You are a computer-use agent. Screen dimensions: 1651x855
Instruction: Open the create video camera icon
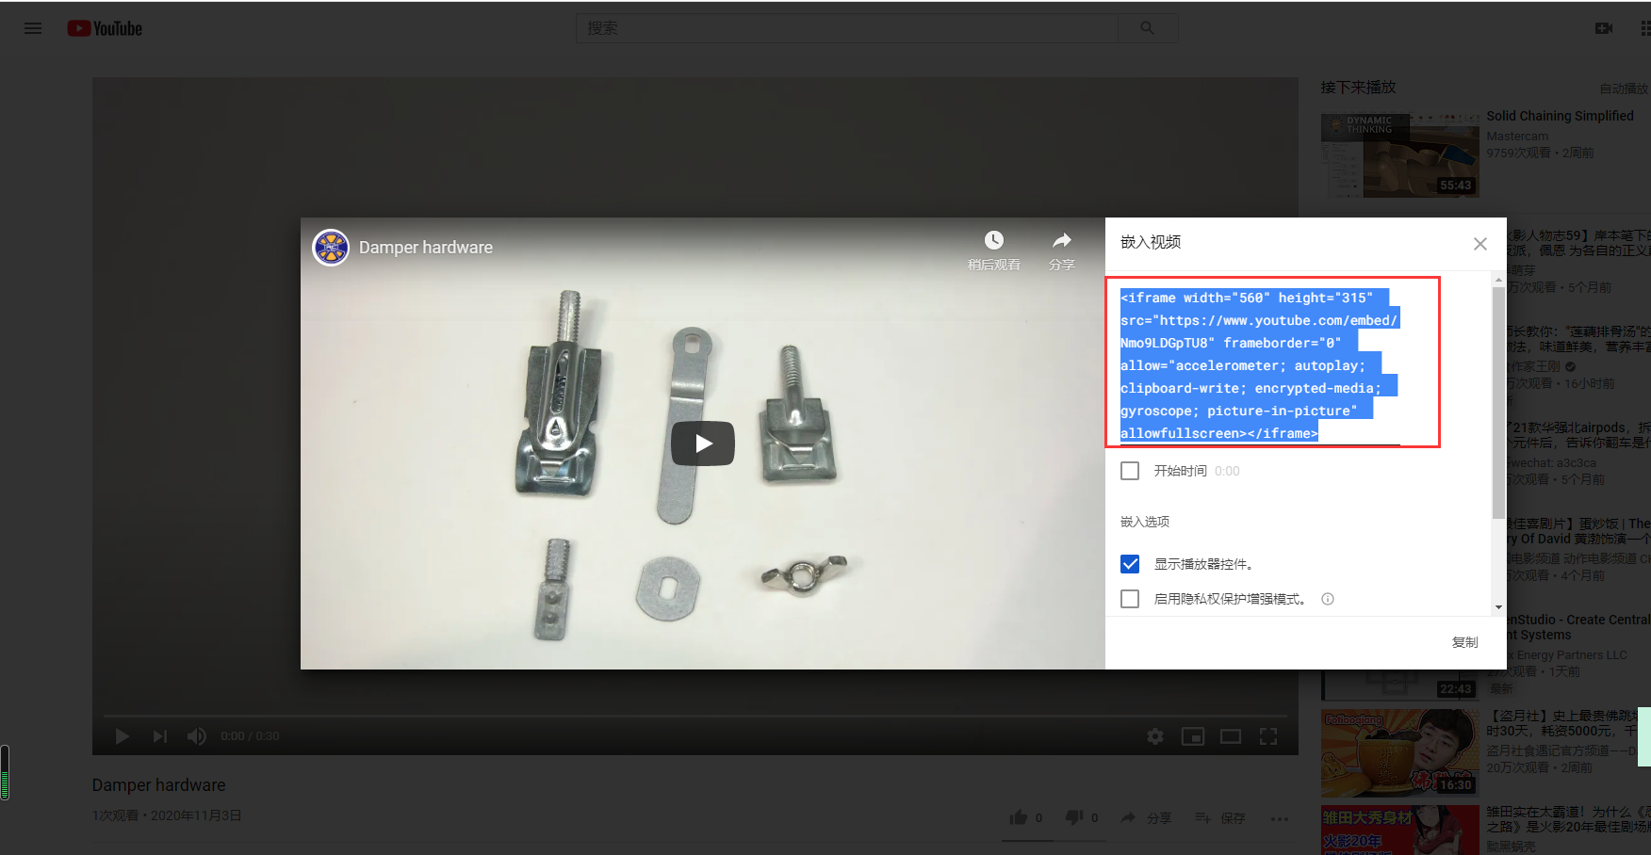tap(1603, 28)
